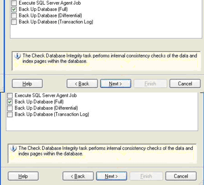Select lower description text about Check Database Integrity
204x185 pixels.
tap(106, 151)
